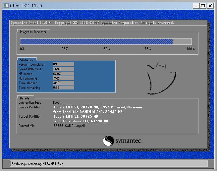The image size is (217, 171).
Task: Close the Ghost32 11.0 window
Action: click(210, 6)
